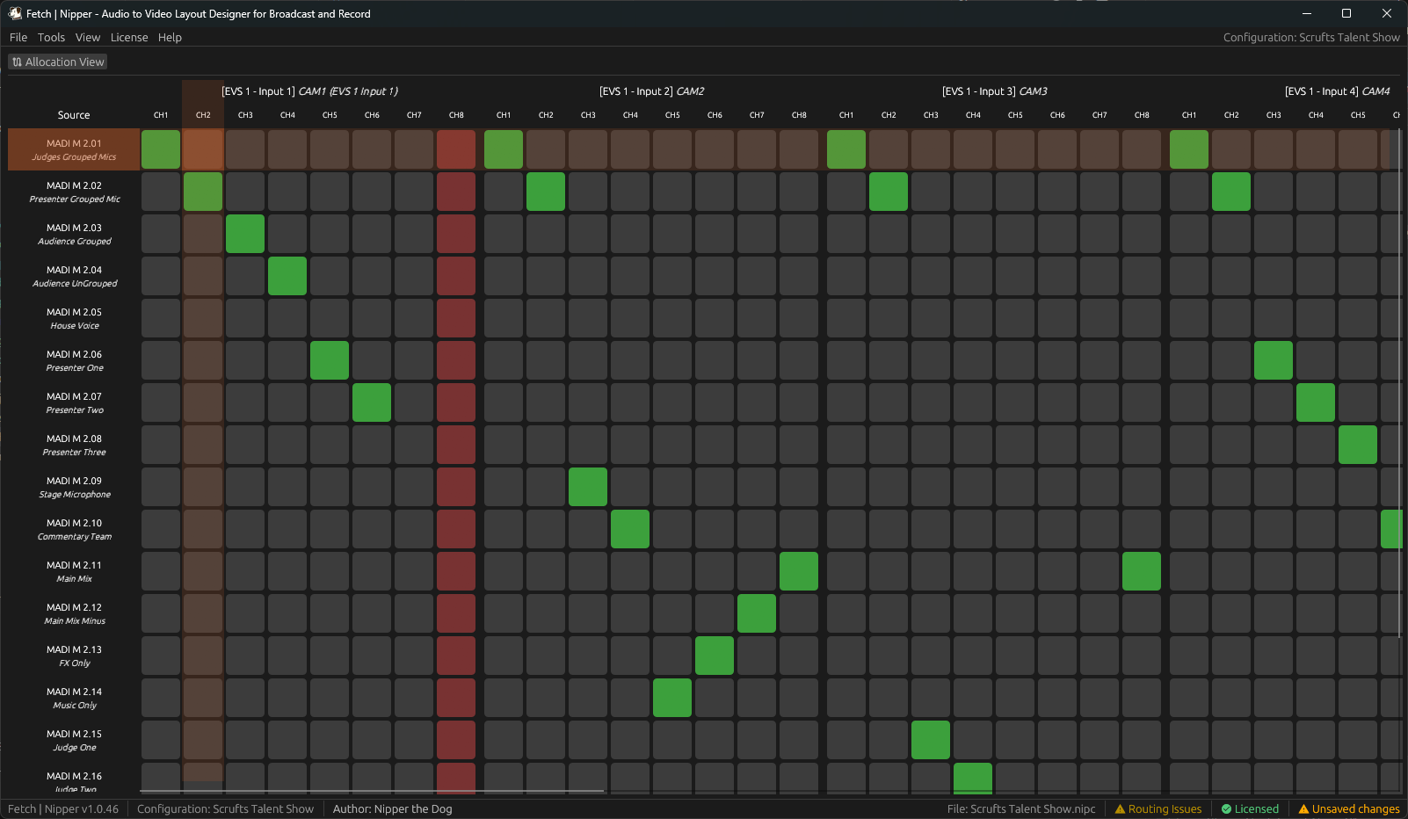1408x819 pixels.
Task: Click the vertical scrollbar on the right edge
Action: pos(1401,352)
